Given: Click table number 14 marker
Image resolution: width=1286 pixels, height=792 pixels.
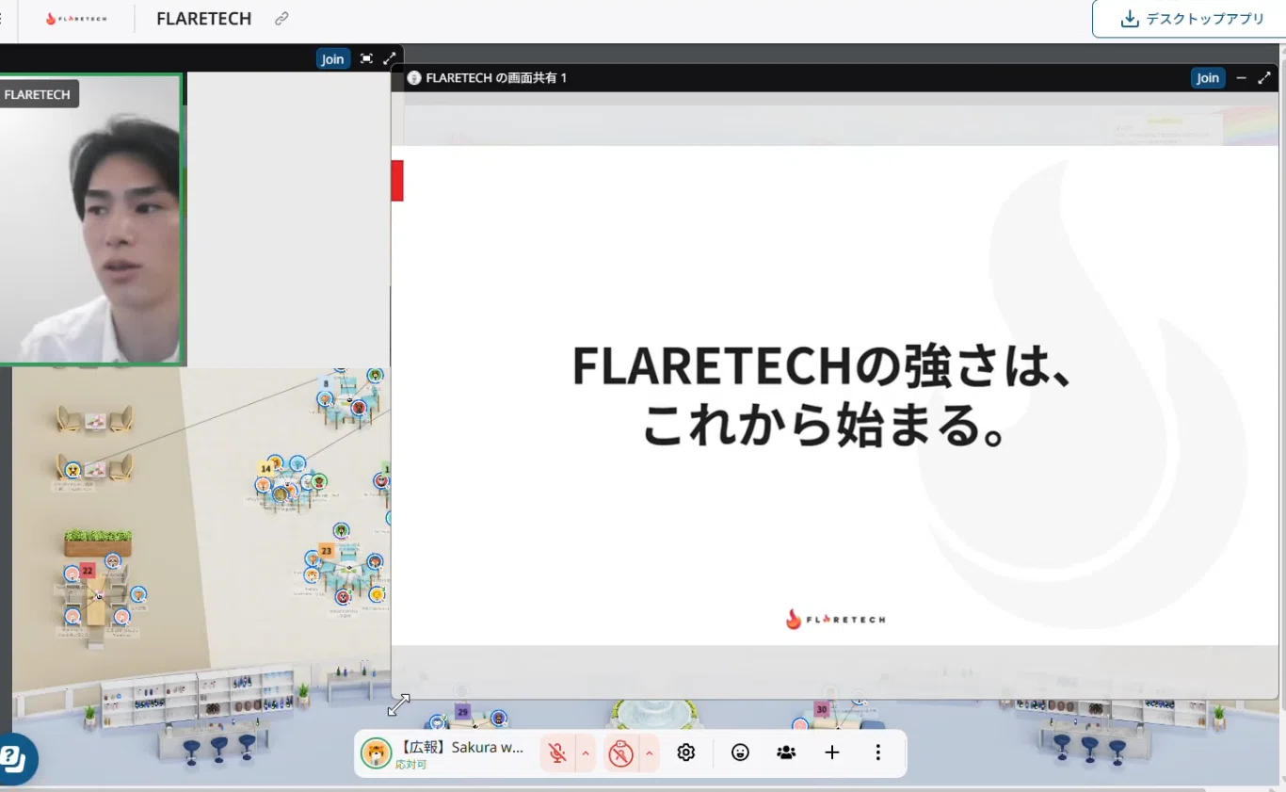Looking at the screenshot, I should (x=265, y=468).
